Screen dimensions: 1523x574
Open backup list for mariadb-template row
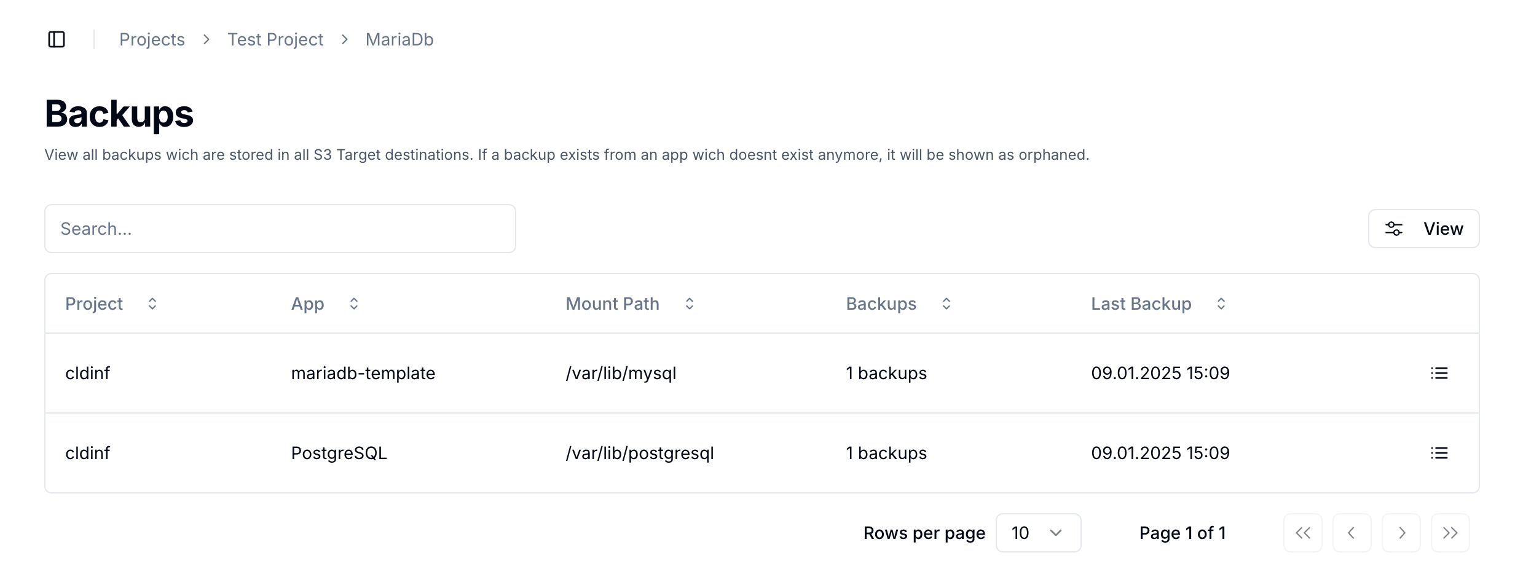(x=1439, y=373)
